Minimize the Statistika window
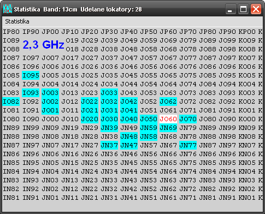This screenshot has height=214, width=265. point(230,9)
